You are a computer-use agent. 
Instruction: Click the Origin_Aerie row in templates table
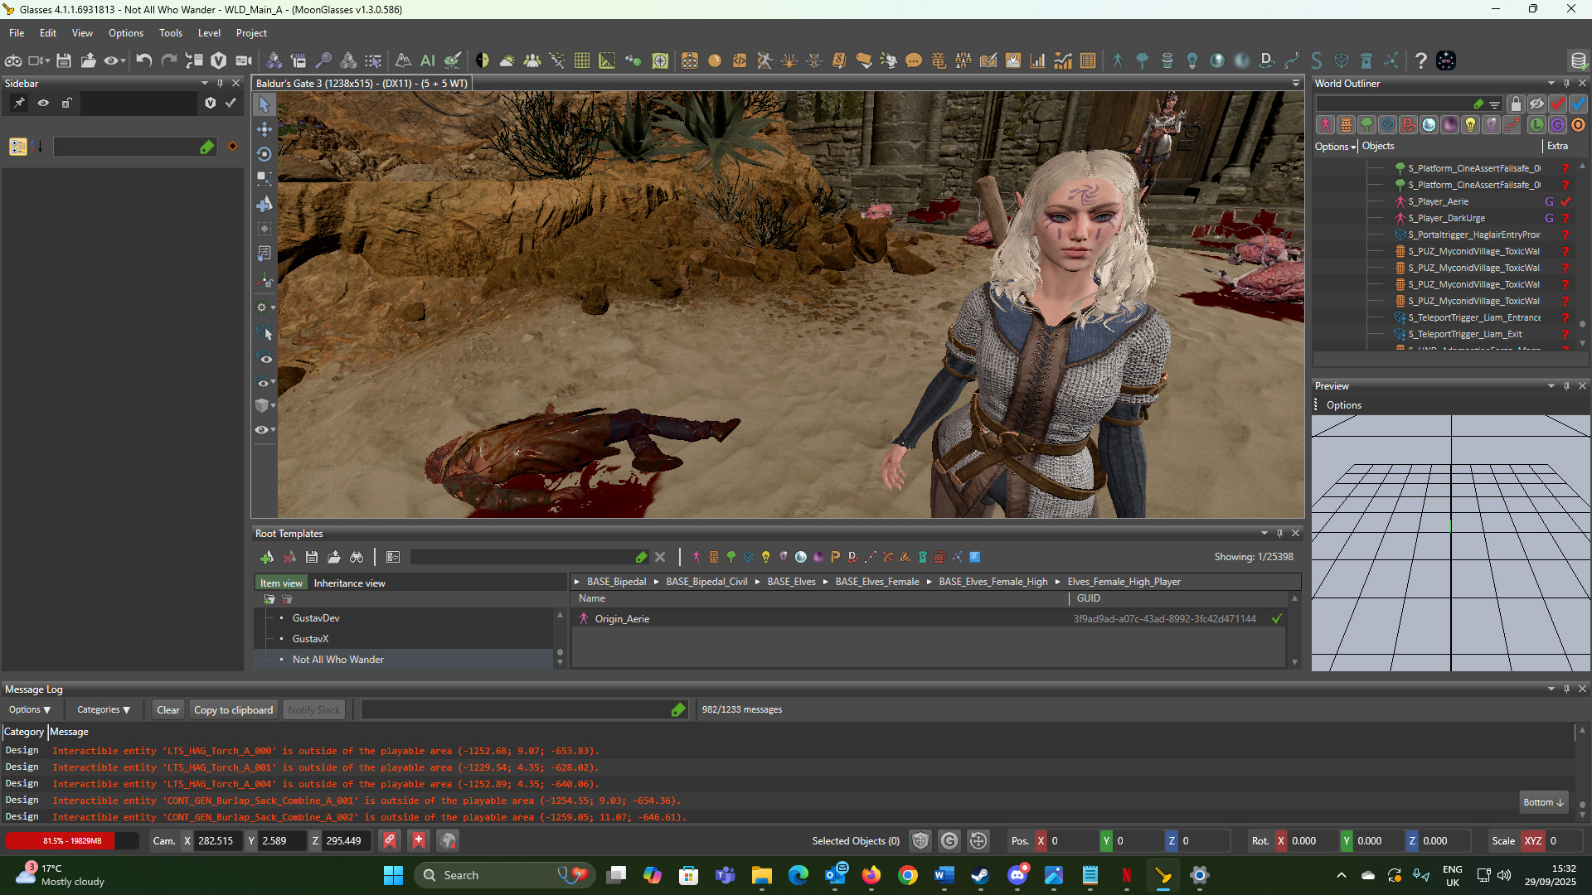click(929, 619)
